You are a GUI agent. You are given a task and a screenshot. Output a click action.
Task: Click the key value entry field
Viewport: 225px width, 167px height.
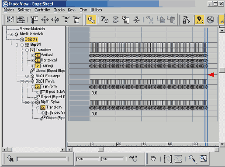(112, 159)
